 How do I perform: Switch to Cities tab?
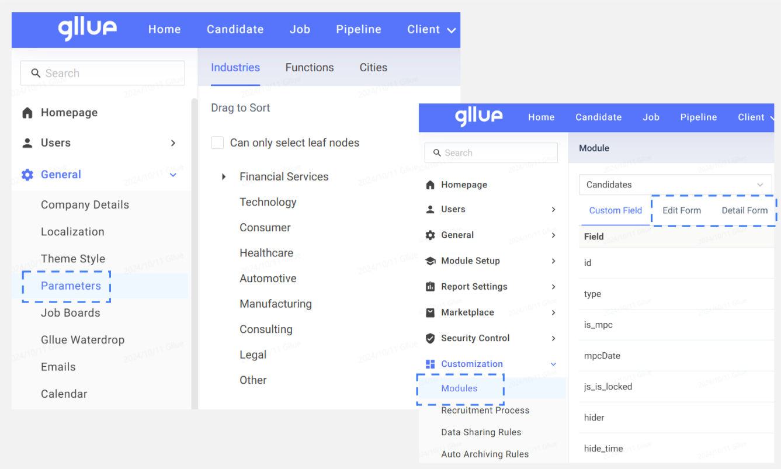(x=373, y=67)
